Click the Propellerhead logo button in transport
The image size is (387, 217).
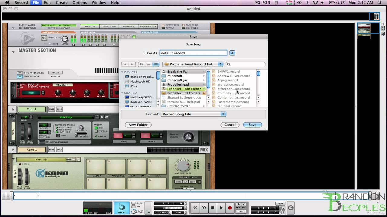click(291, 208)
